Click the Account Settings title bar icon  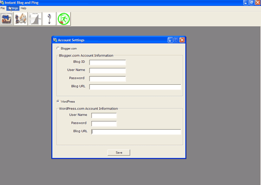coord(55,40)
